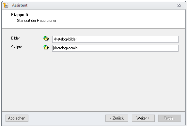Focus the Bilder path input field
Screen dimensions: 188x127
[115, 39]
